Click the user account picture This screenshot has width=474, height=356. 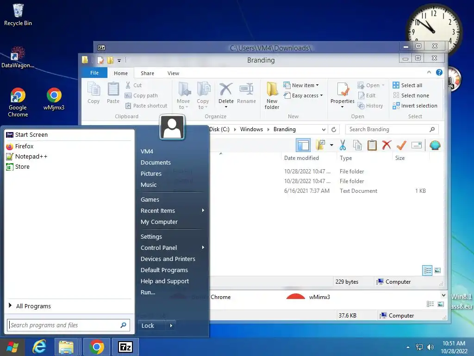[x=172, y=127]
